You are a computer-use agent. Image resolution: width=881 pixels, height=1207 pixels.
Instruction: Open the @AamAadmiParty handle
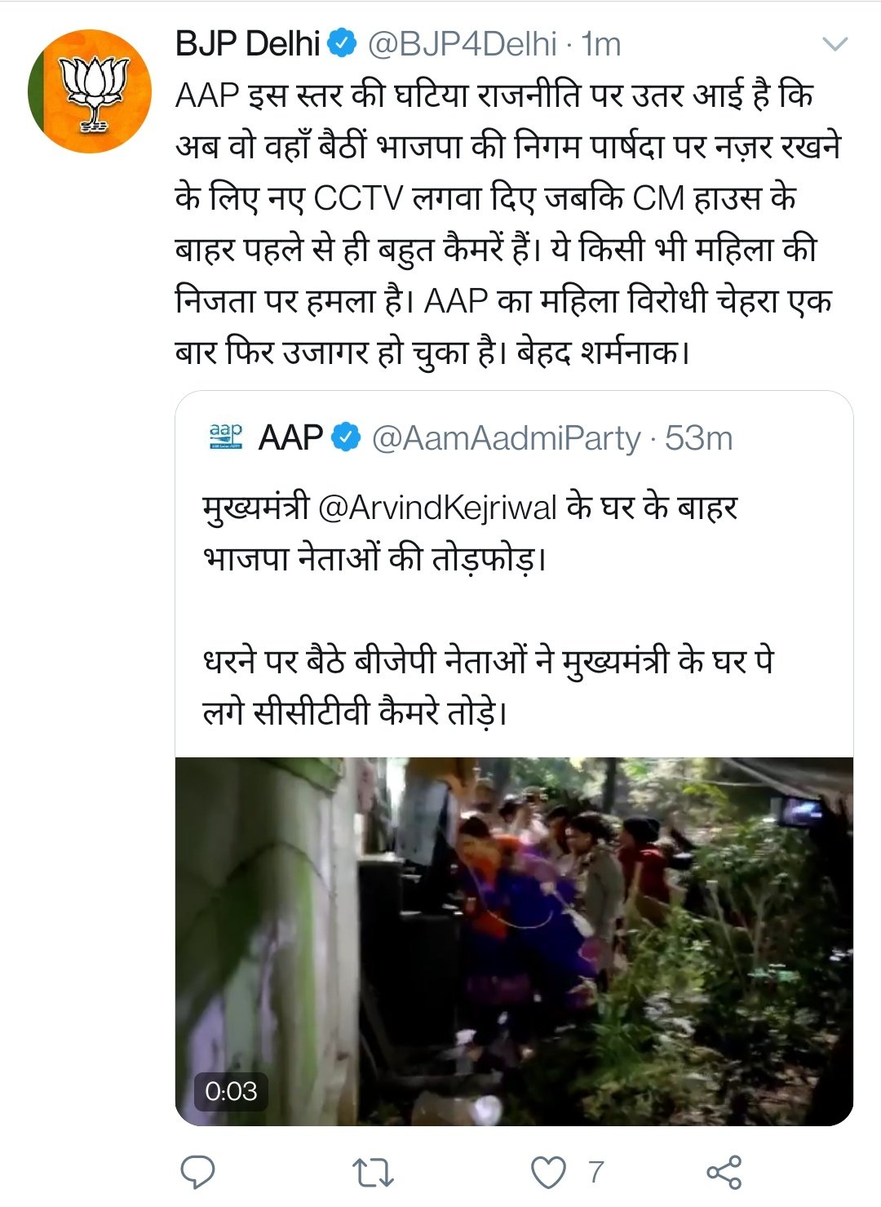coord(506,438)
